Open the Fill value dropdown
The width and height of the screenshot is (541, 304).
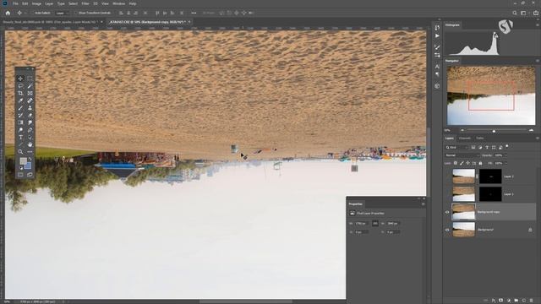505,163
